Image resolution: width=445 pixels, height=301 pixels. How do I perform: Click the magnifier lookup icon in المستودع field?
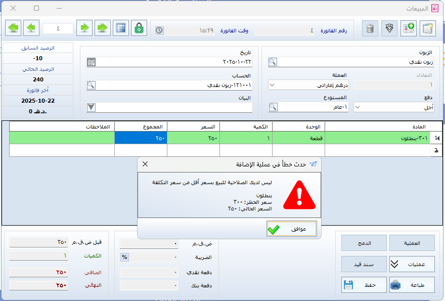tap(273, 107)
